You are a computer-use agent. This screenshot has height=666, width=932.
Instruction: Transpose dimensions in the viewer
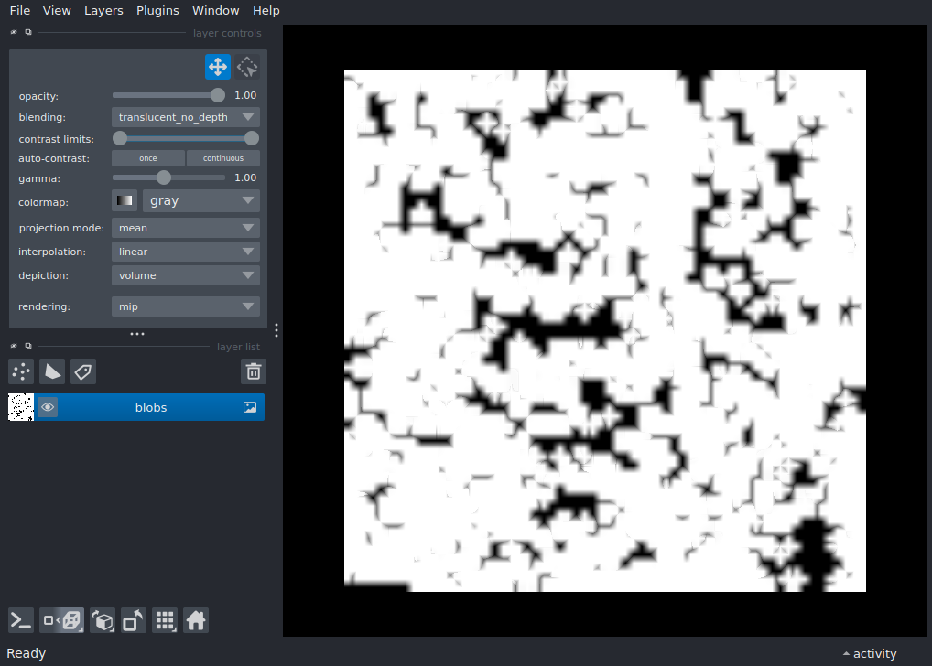(x=133, y=619)
